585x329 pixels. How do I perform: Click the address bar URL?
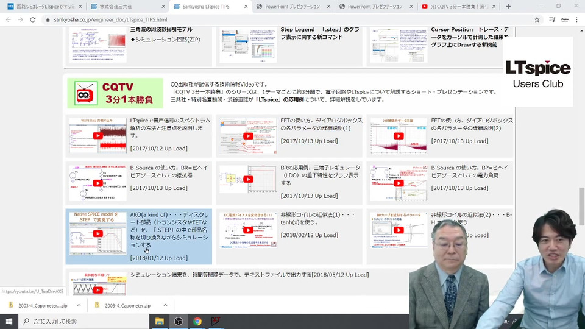point(110,19)
